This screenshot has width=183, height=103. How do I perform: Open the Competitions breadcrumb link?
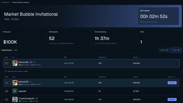(5, 2)
